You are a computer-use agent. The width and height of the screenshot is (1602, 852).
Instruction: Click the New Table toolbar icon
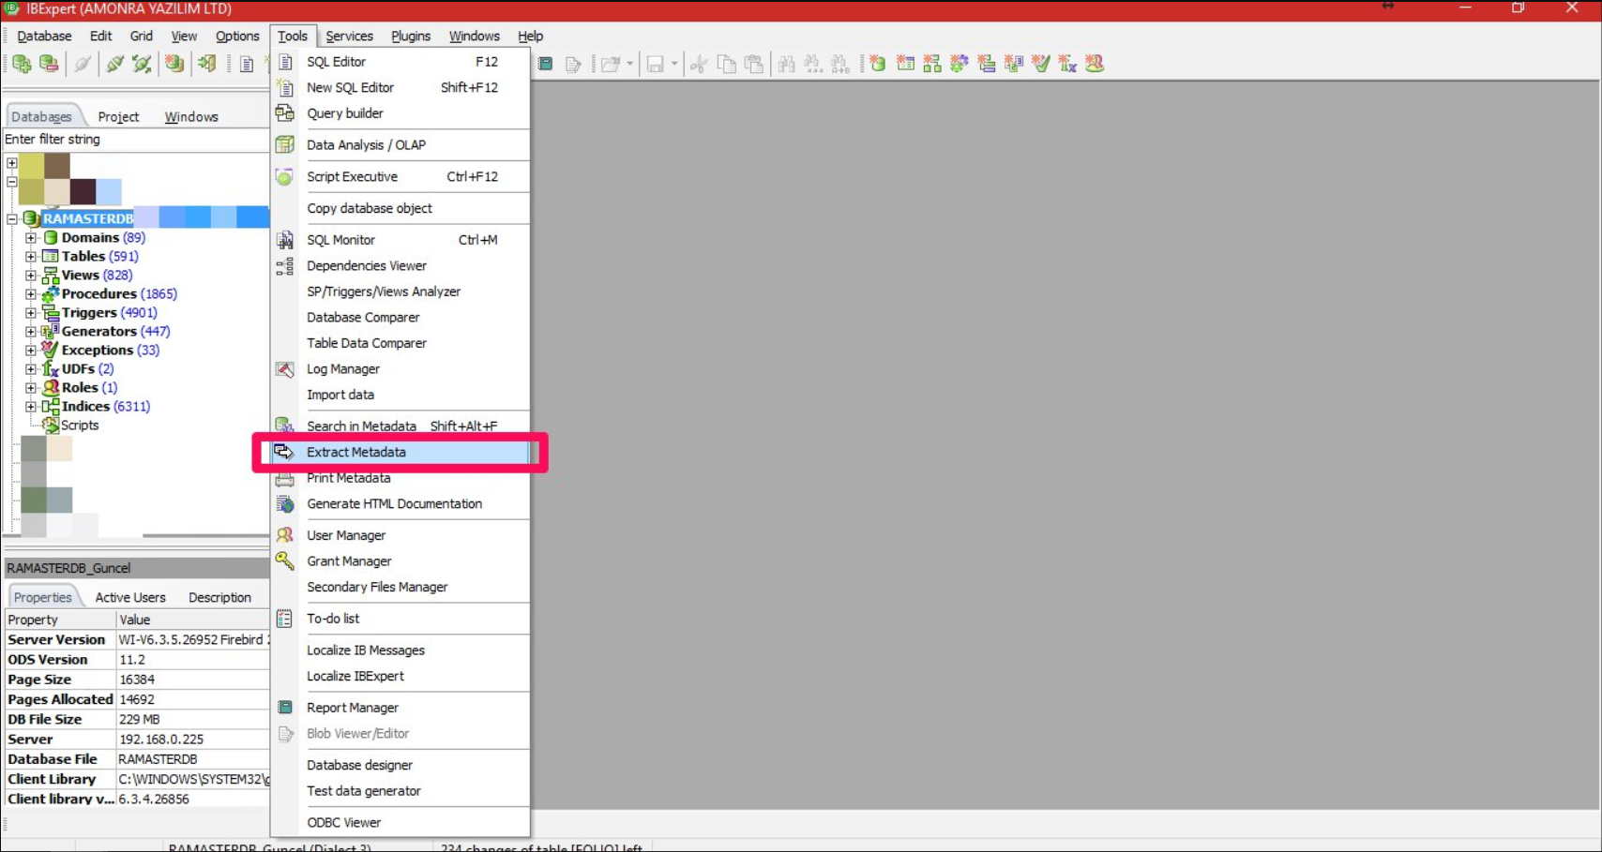pyautogui.click(x=905, y=64)
